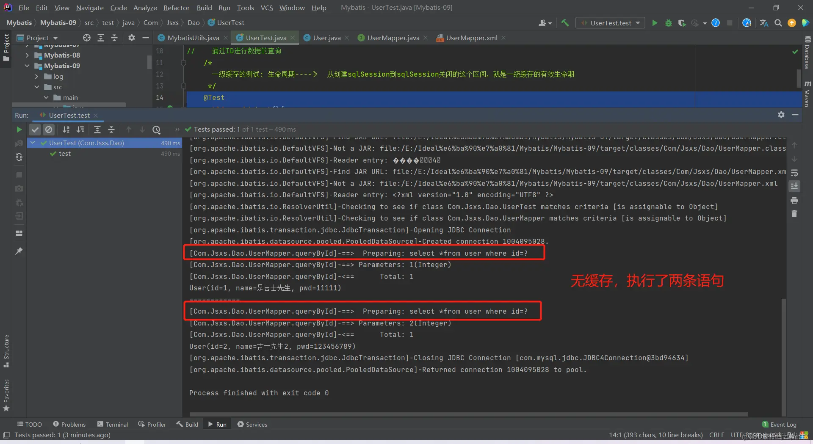
Task: Print console output
Action: click(794, 200)
